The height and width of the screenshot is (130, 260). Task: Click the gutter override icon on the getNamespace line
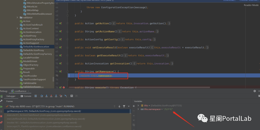60,72
